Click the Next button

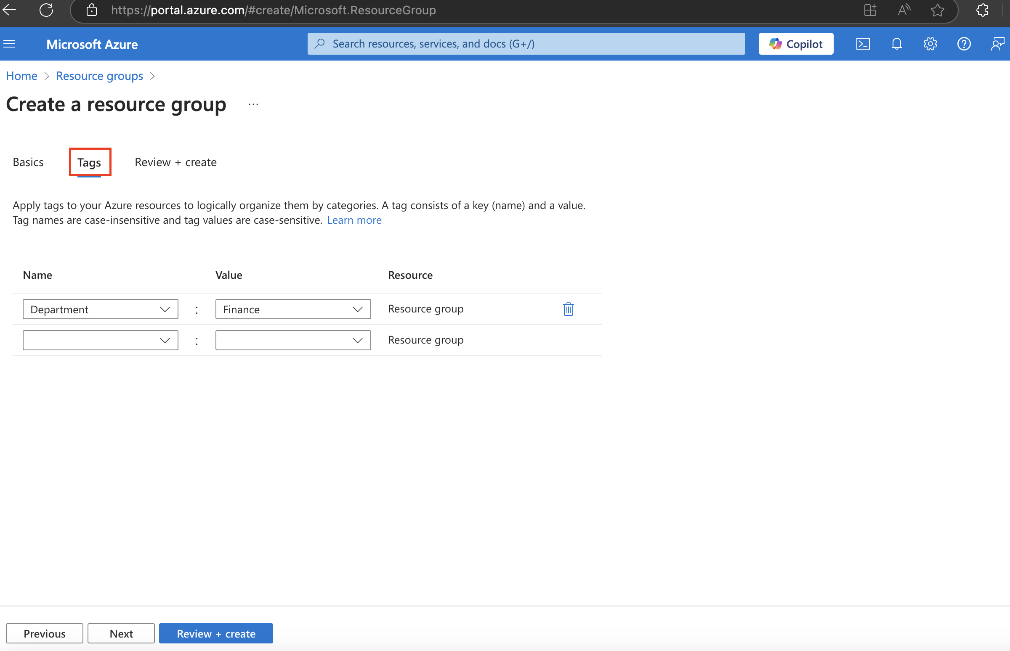(121, 633)
